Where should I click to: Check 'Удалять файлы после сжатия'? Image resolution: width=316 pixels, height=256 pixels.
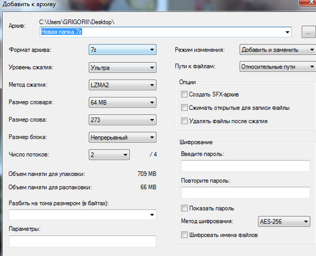(x=184, y=121)
